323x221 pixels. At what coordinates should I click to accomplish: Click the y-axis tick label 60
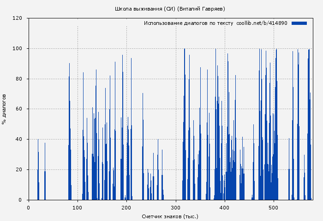[x=19, y=109]
